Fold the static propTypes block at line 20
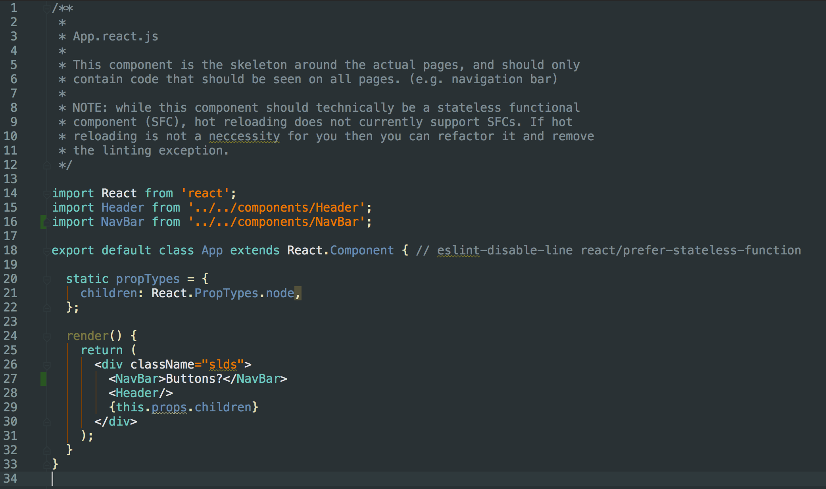This screenshot has height=489, width=826. tap(47, 279)
